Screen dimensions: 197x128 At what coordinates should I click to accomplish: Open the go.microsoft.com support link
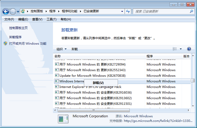click(x=158, y=121)
